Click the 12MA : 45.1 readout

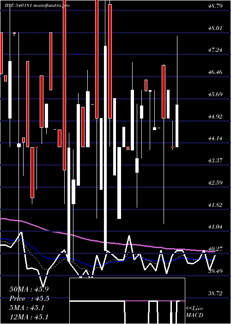tap(29, 317)
